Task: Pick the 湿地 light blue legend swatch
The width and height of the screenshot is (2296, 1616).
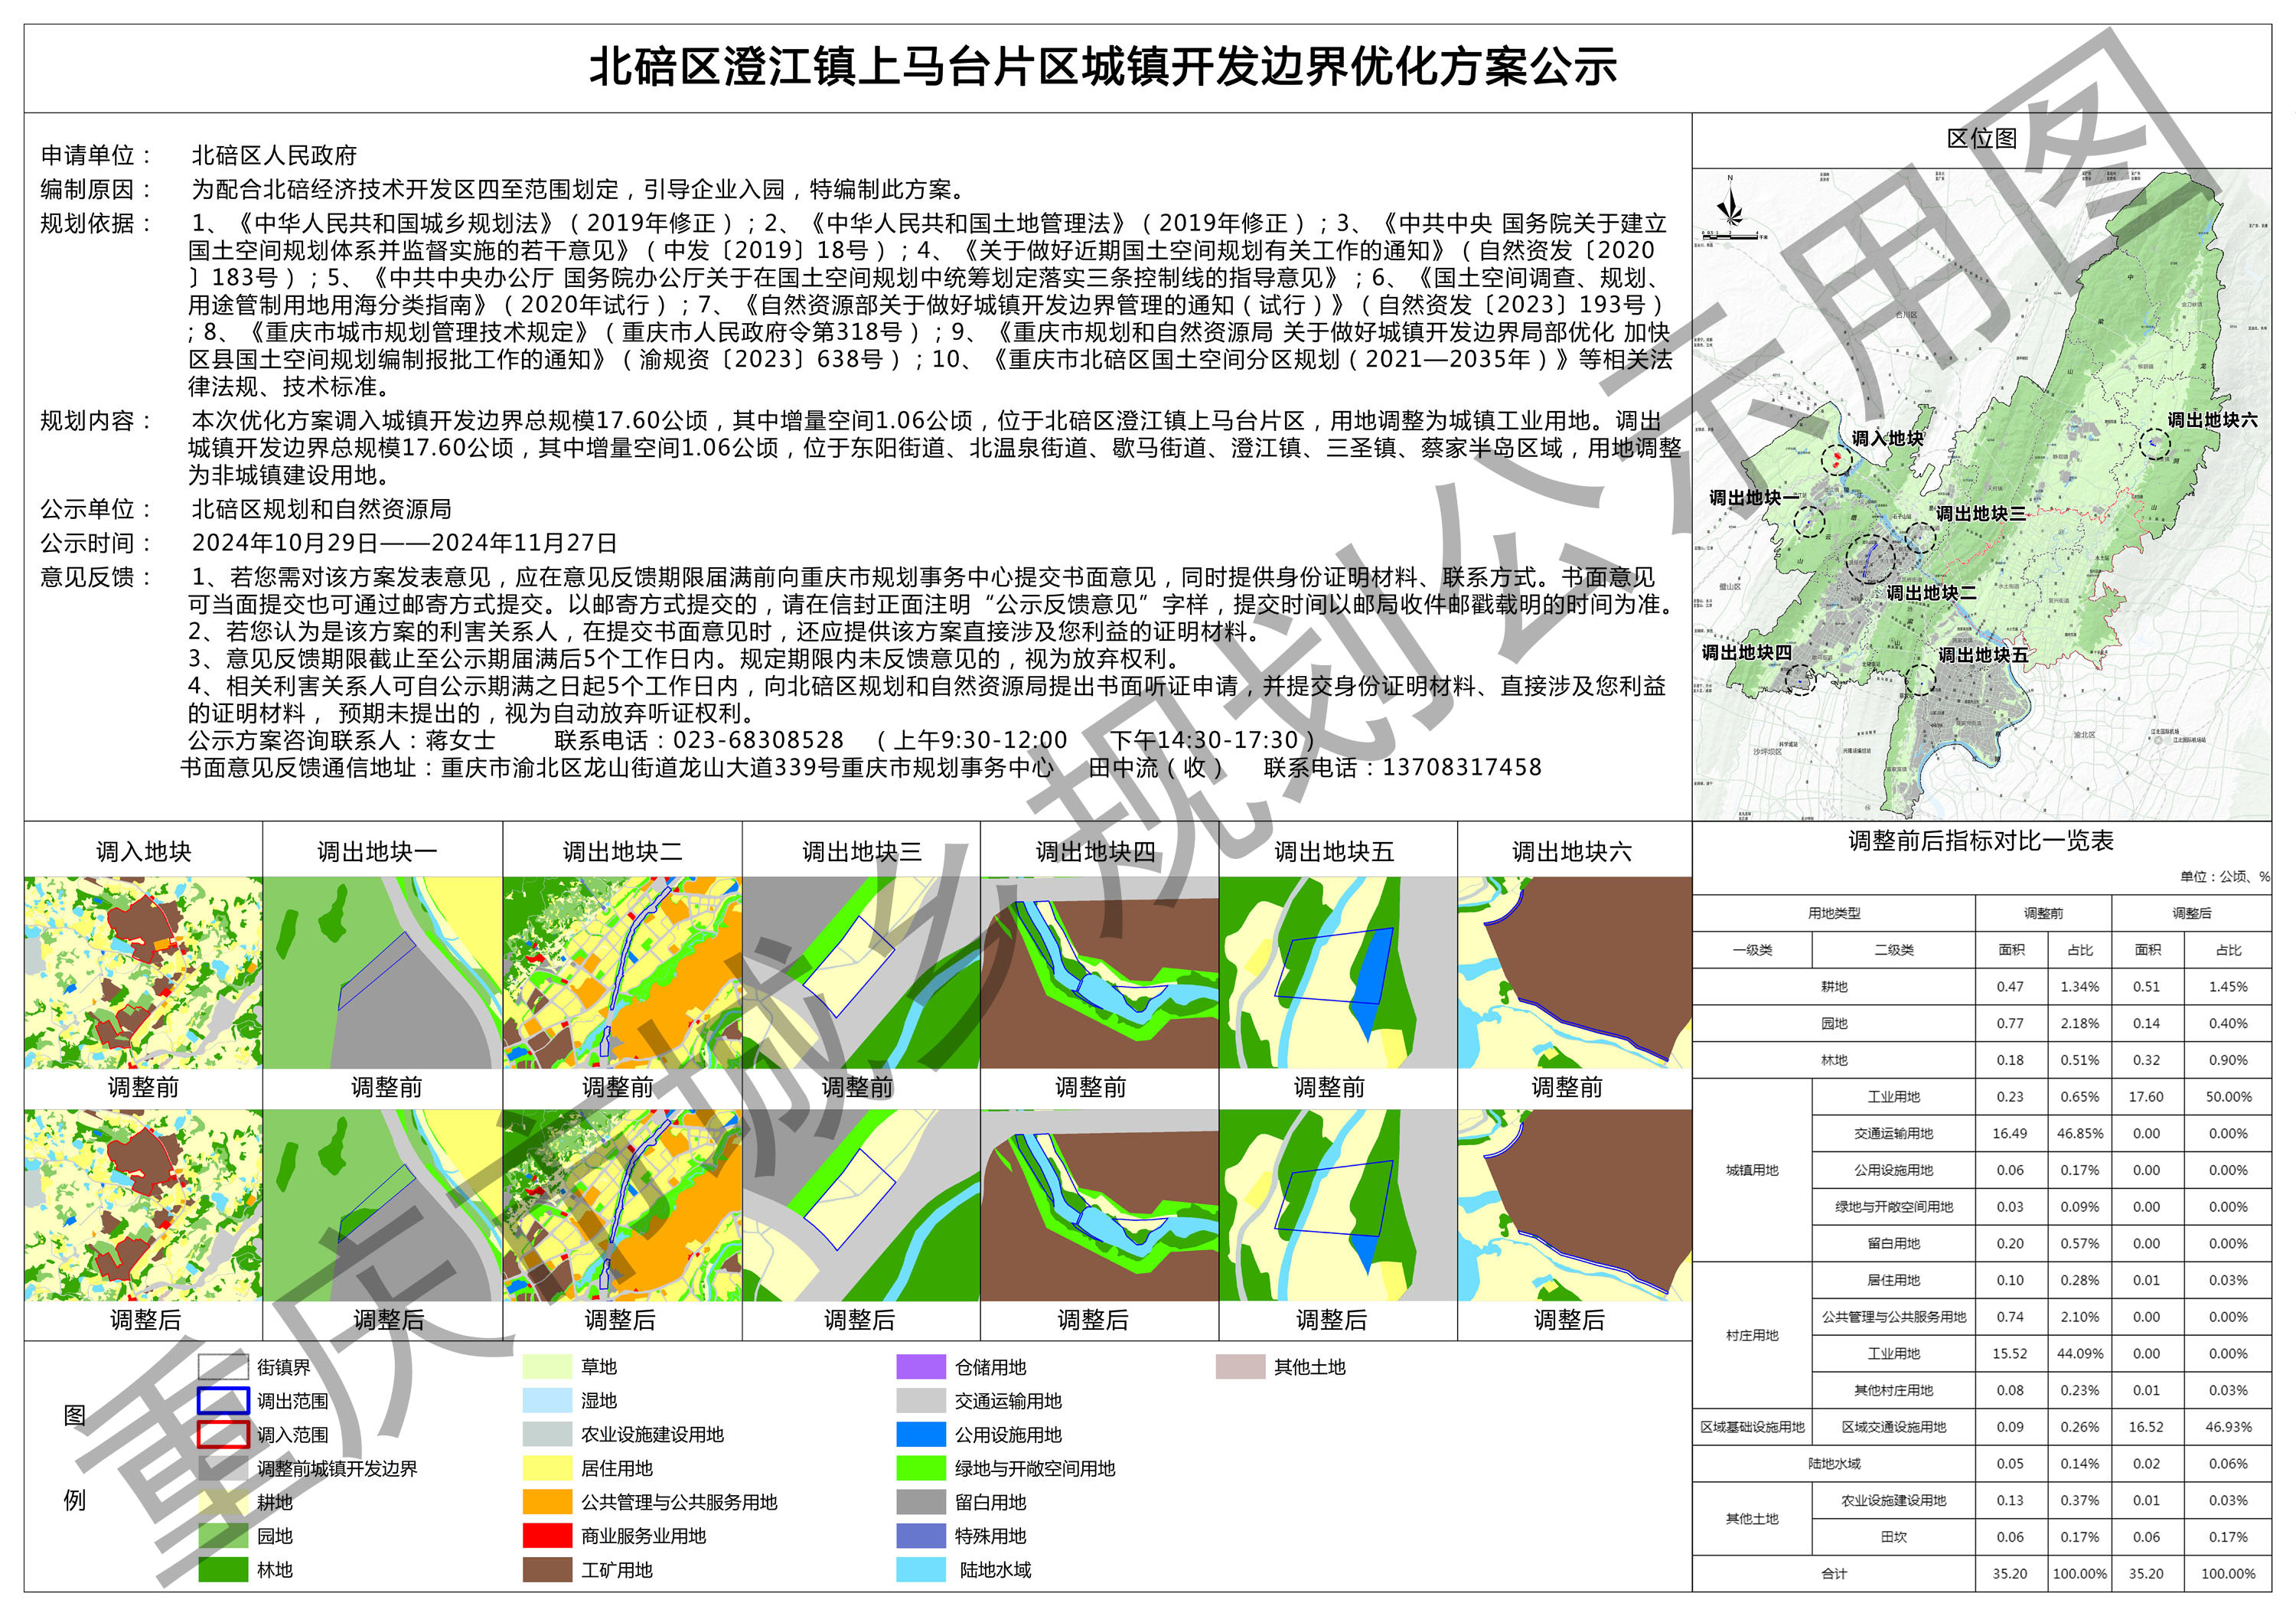Action: [x=547, y=1401]
